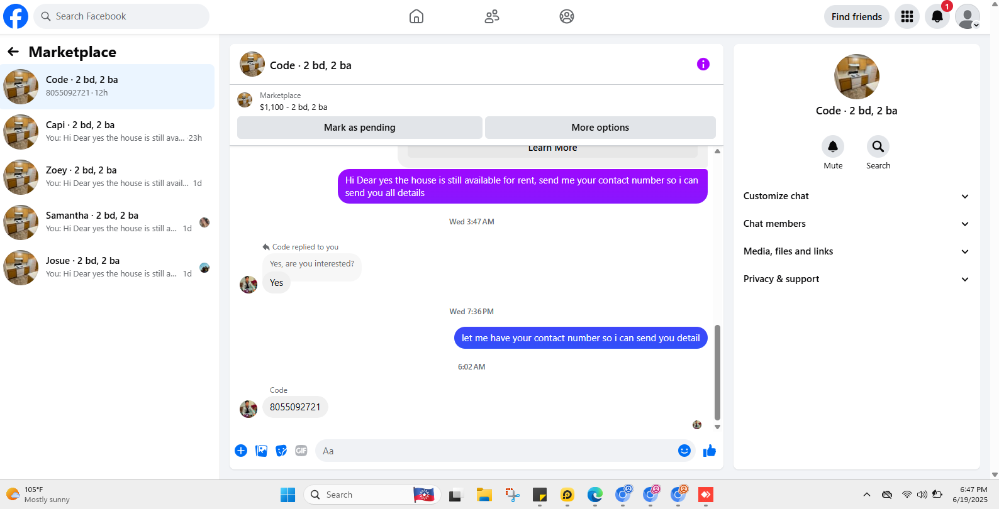Expand Media, files and links section
The width and height of the screenshot is (999, 509).
856,251
